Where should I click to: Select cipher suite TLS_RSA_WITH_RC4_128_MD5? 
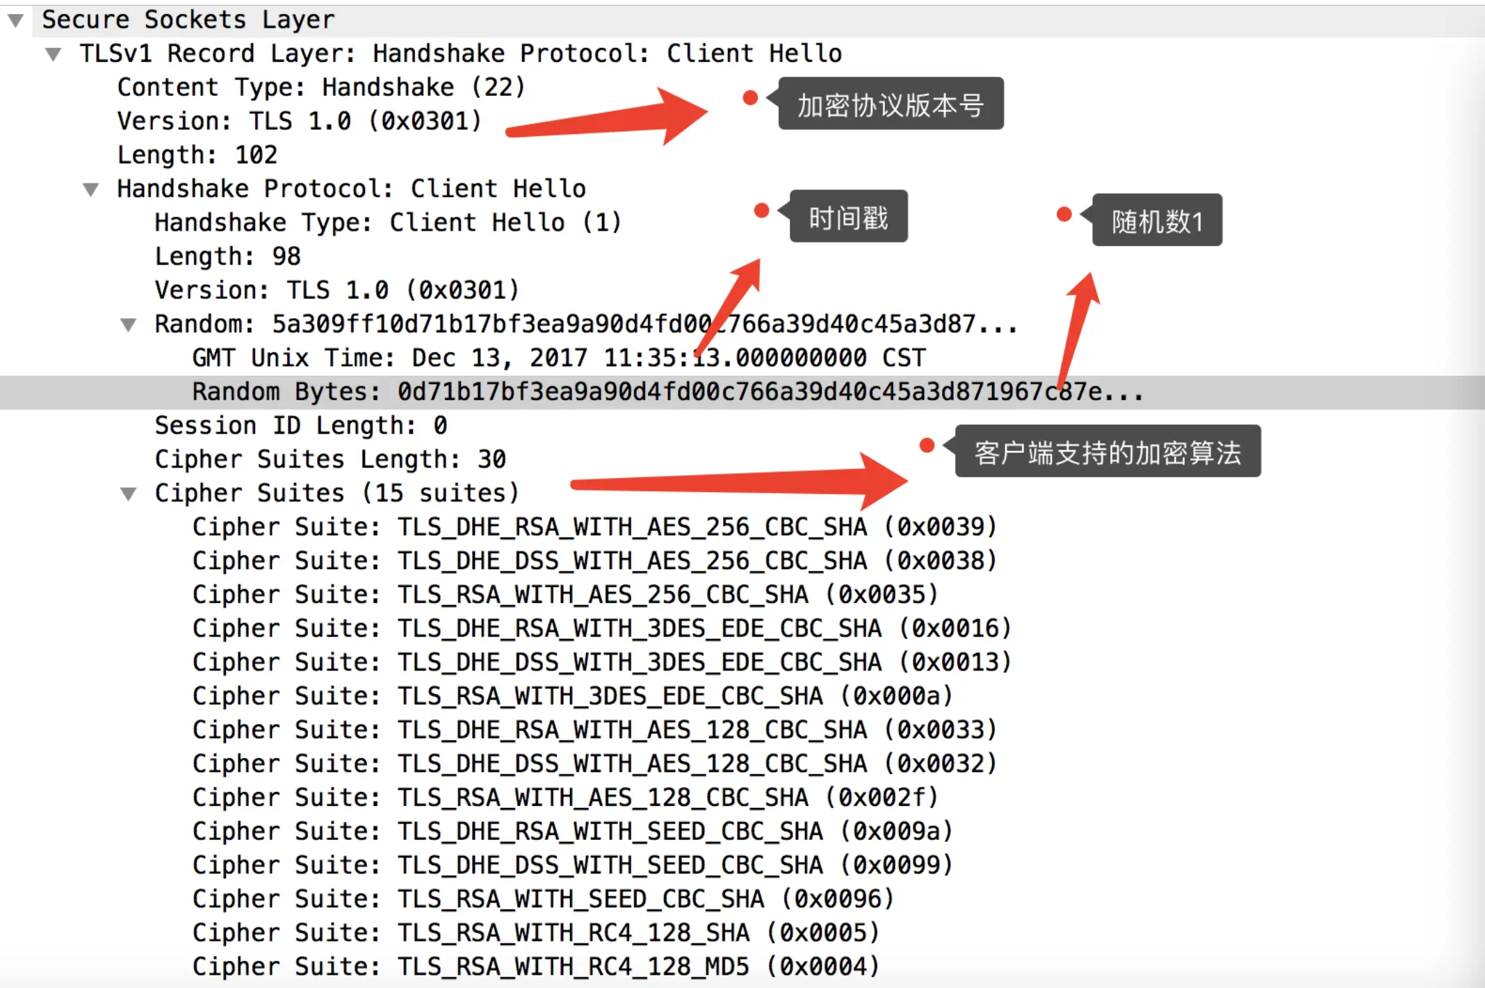[535, 966]
